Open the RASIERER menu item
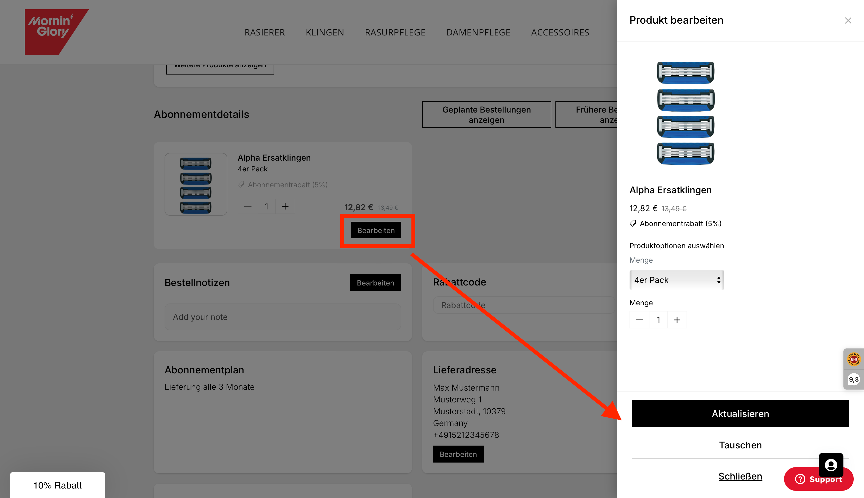This screenshot has height=498, width=864. (265, 32)
